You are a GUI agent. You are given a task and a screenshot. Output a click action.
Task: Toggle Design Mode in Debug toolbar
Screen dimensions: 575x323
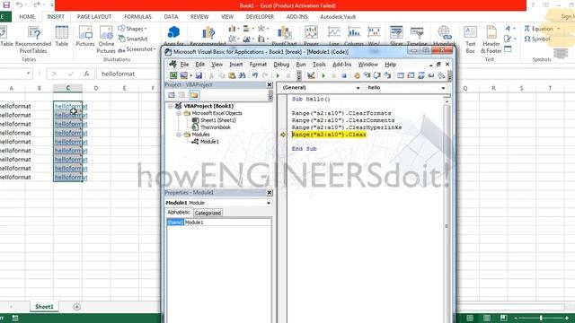click(311, 75)
